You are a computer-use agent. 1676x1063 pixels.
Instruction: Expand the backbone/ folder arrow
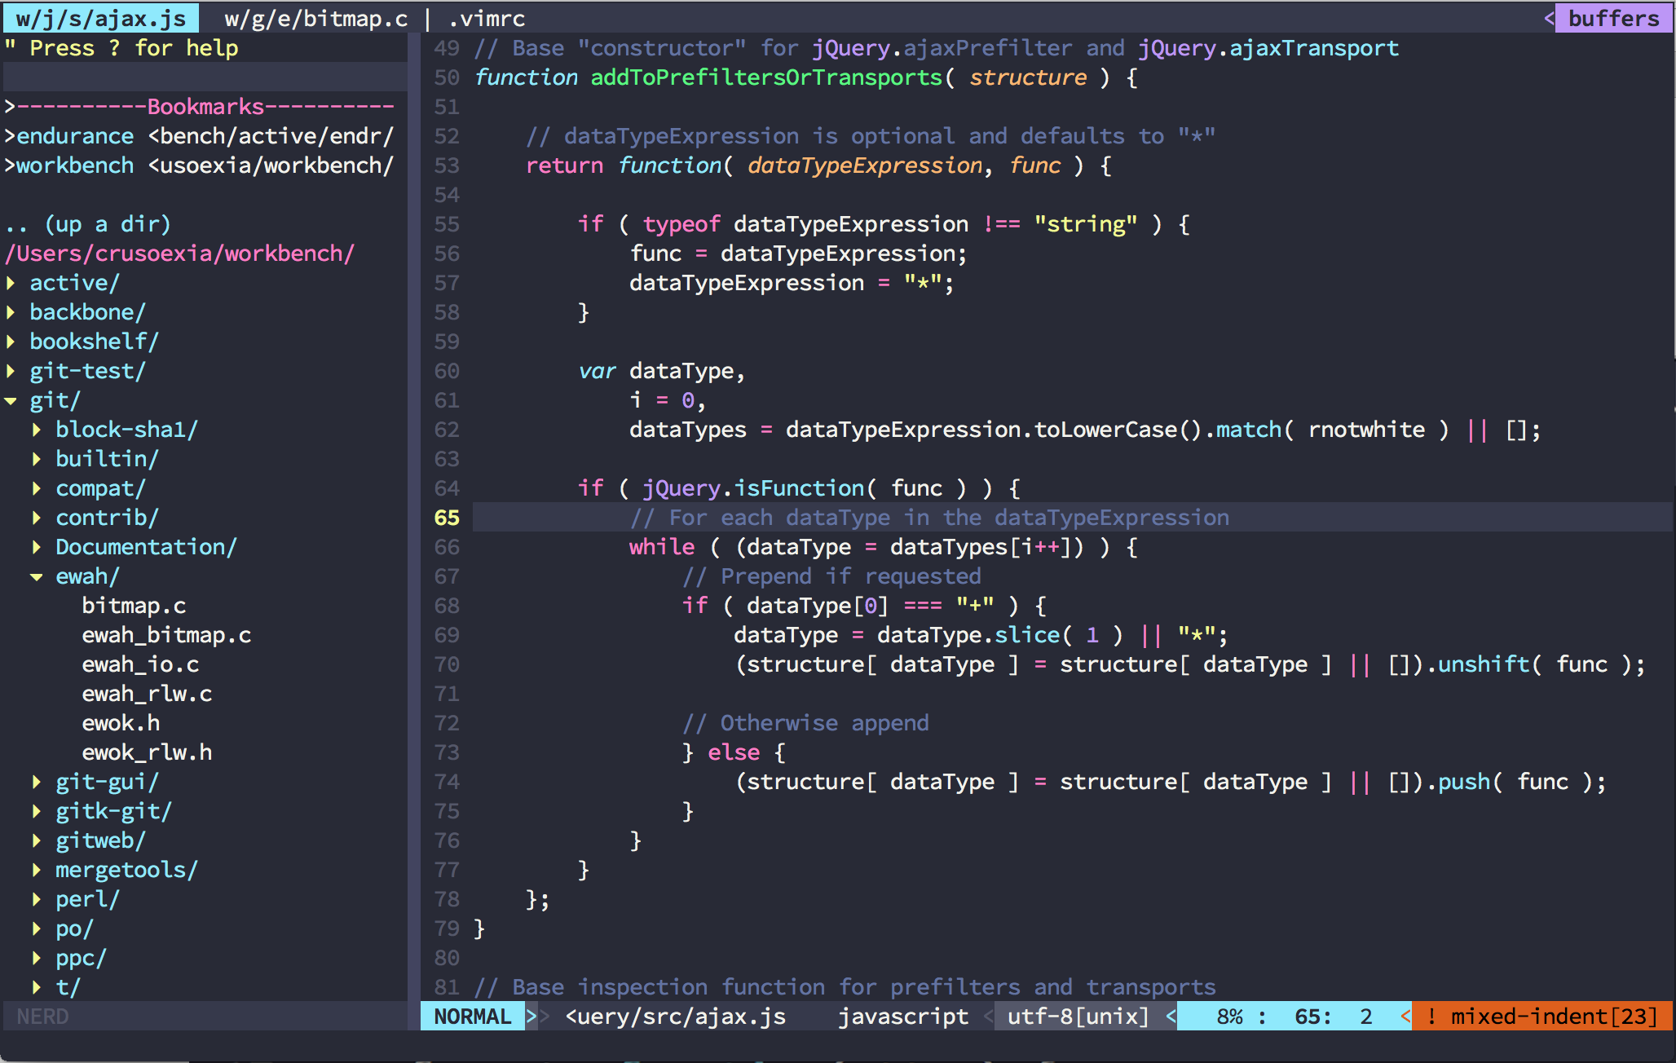coord(11,312)
